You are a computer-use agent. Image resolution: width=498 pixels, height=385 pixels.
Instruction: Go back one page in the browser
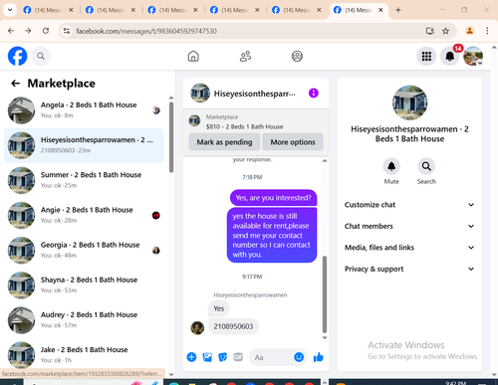point(11,31)
